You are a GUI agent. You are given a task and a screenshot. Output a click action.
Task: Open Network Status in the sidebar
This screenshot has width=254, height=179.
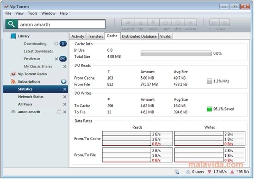[x=31, y=97]
